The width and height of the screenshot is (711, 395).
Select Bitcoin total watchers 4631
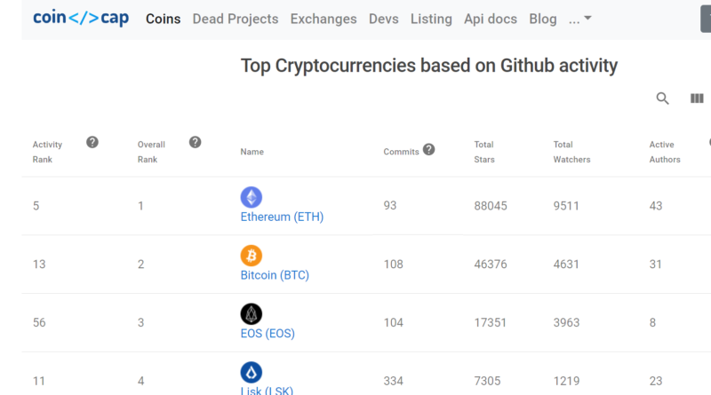(566, 265)
